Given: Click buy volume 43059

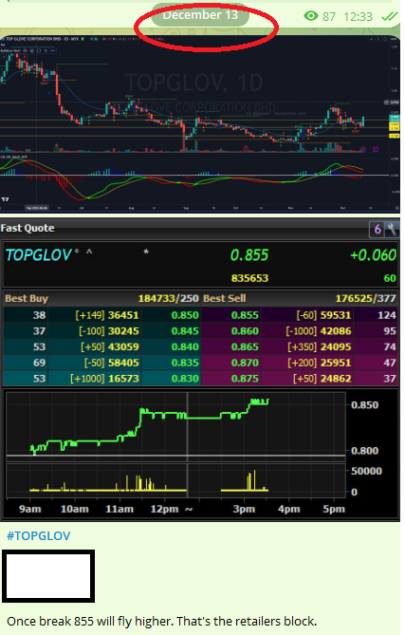Looking at the screenshot, I should pyautogui.click(x=123, y=346).
